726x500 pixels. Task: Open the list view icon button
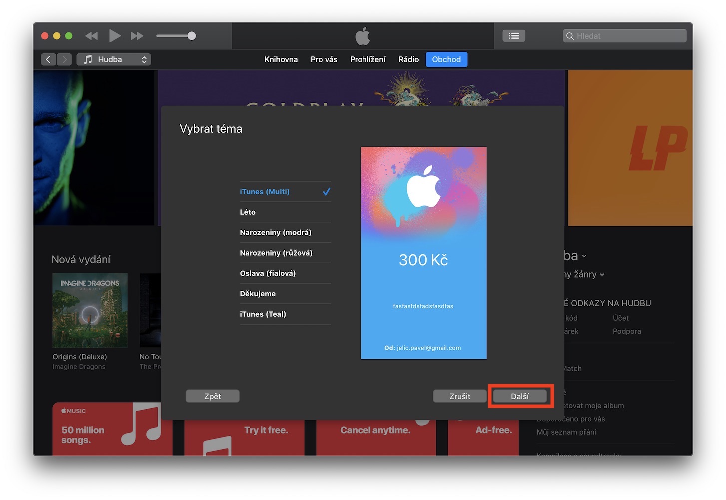(514, 36)
